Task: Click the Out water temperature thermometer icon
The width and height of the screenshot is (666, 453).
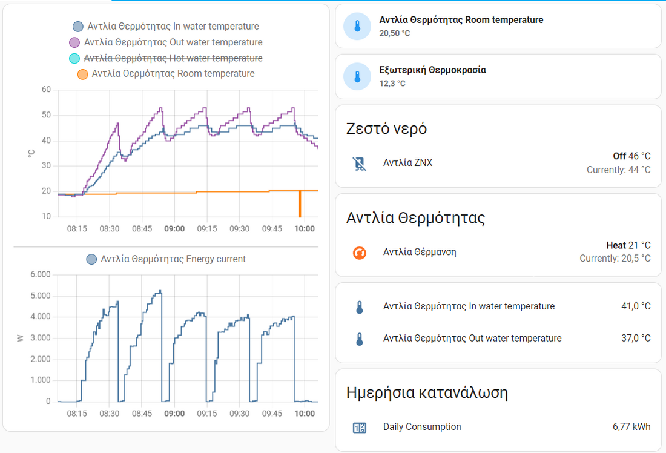Action: (360, 339)
